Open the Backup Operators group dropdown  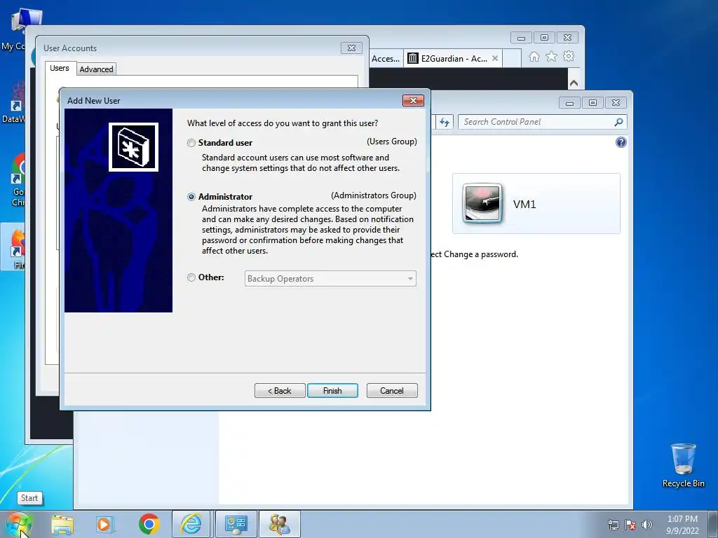click(330, 279)
